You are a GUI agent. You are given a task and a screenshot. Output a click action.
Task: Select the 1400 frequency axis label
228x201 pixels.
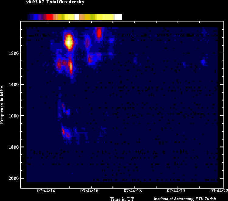tap(14, 84)
